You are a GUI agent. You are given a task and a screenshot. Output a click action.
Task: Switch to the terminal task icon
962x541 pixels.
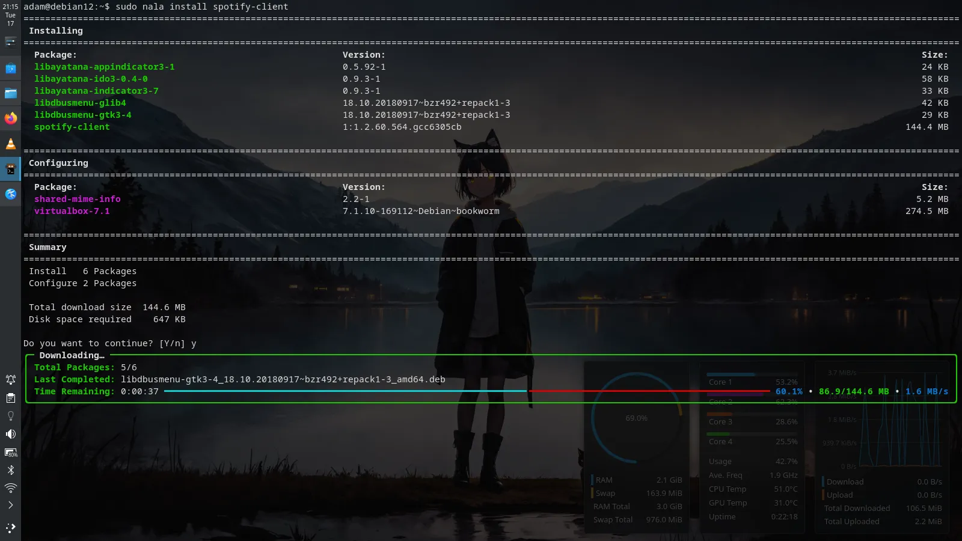pyautogui.click(x=10, y=169)
